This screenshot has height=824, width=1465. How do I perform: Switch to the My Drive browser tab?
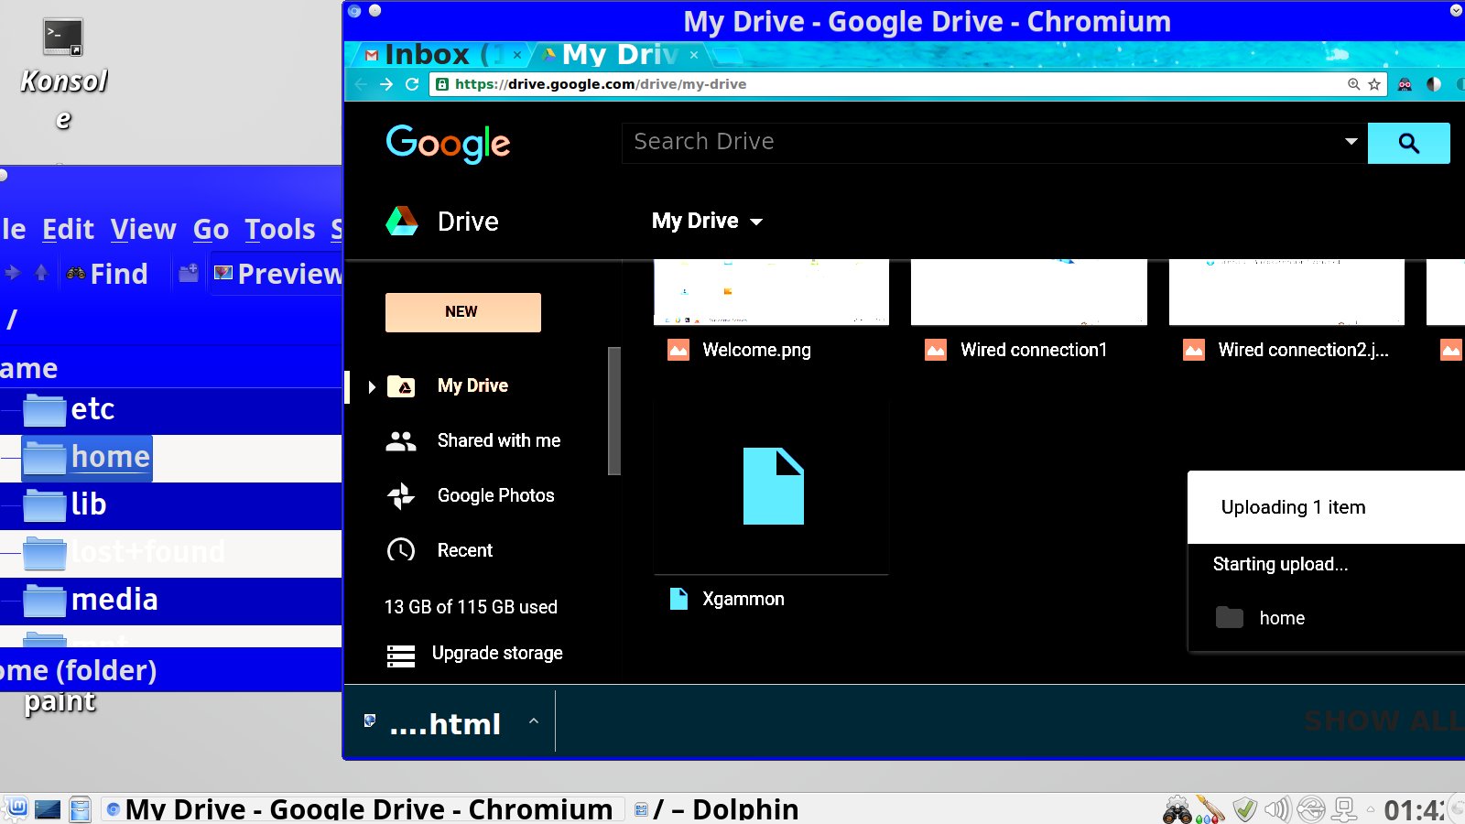(620, 55)
